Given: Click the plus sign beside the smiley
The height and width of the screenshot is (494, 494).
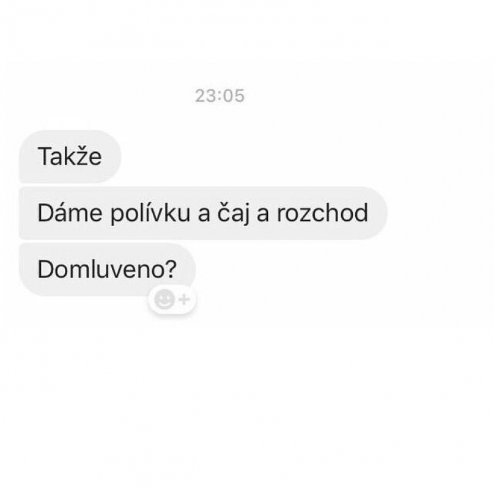Looking at the screenshot, I should coord(184,299).
